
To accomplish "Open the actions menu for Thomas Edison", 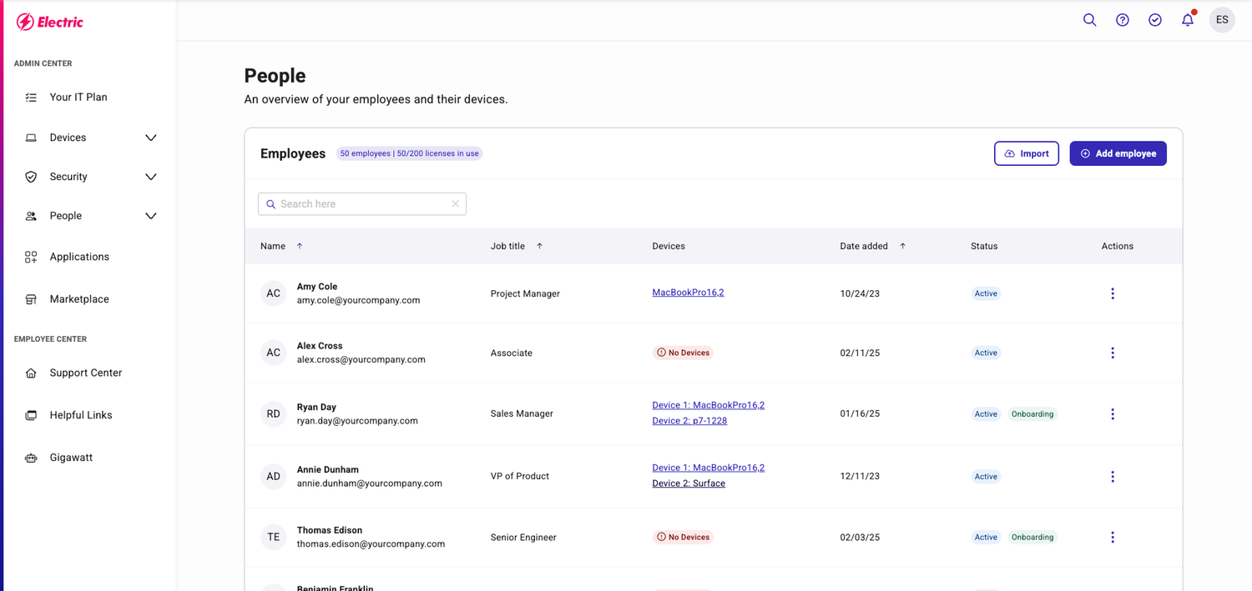I will coord(1113,537).
